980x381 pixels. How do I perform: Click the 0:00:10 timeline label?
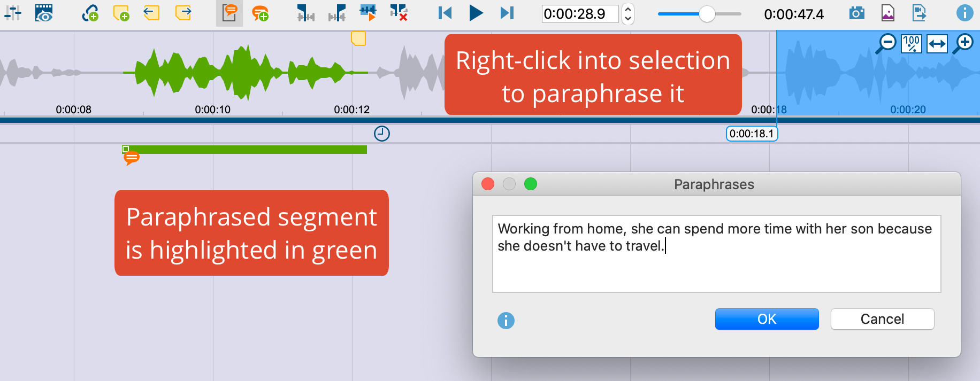pyautogui.click(x=213, y=110)
